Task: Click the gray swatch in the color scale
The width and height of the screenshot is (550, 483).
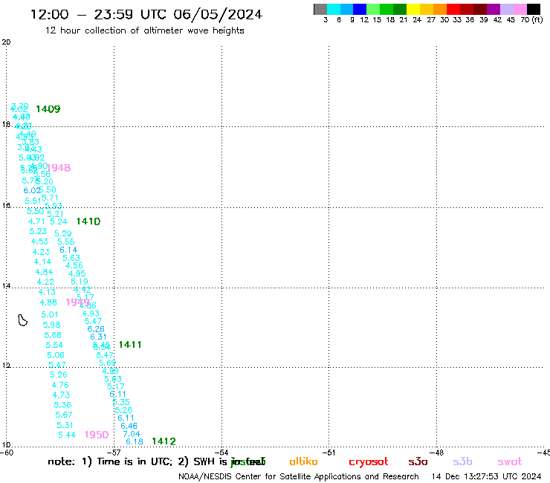Action: 320,9
